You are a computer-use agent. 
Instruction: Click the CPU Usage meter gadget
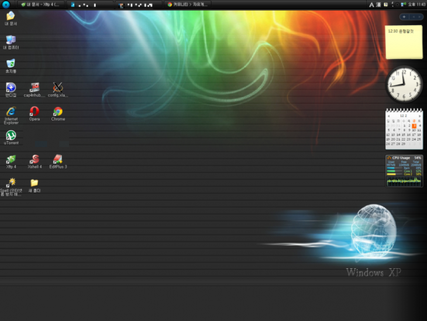coord(404,170)
